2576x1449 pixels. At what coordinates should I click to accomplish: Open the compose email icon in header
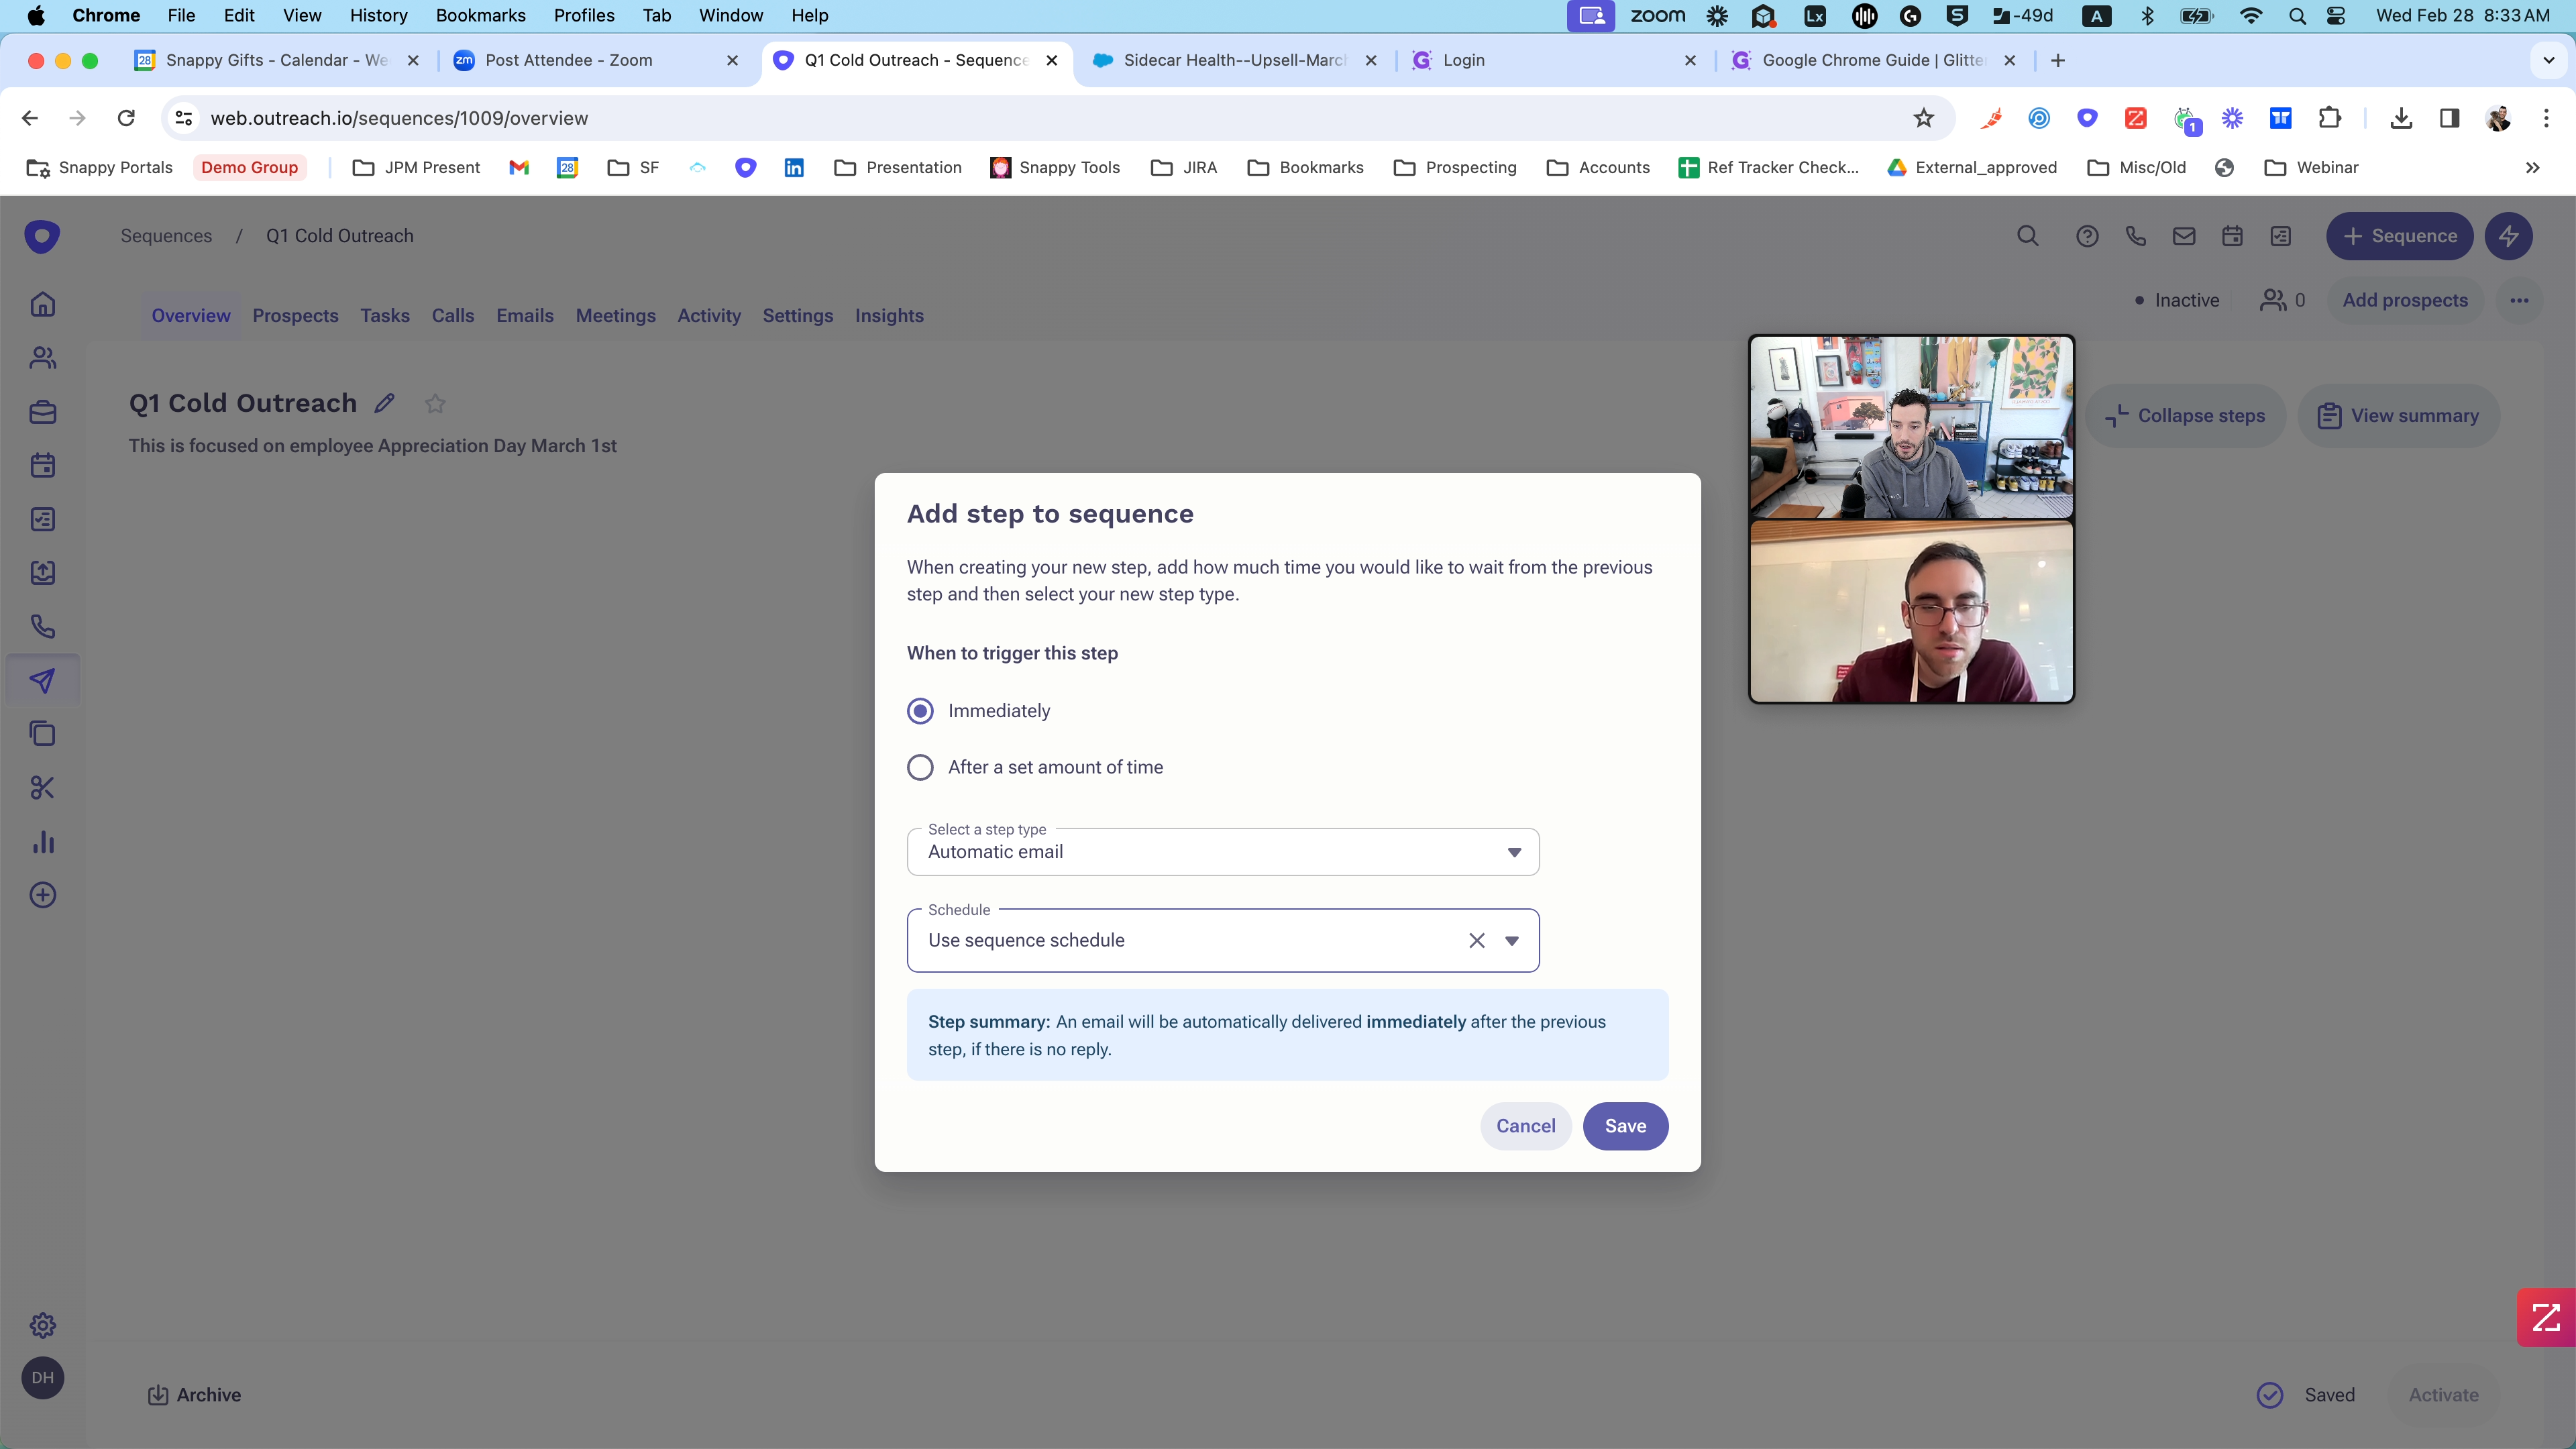(2184, 236)
